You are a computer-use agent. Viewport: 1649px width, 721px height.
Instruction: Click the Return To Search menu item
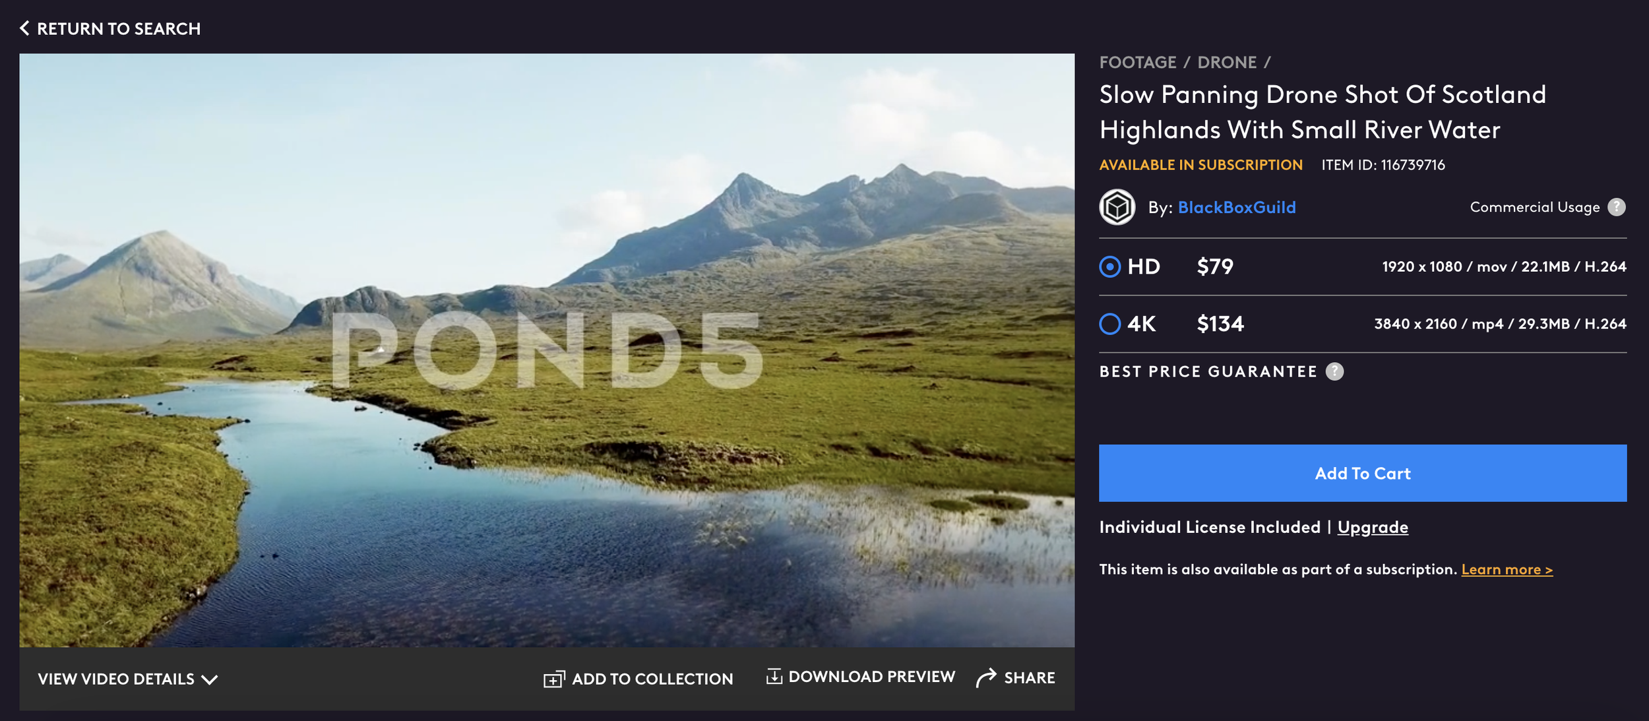coord(120,28)
